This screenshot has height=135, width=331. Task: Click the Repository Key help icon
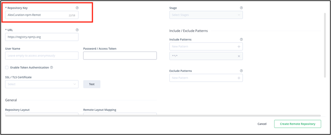click(x=77, y=8)
